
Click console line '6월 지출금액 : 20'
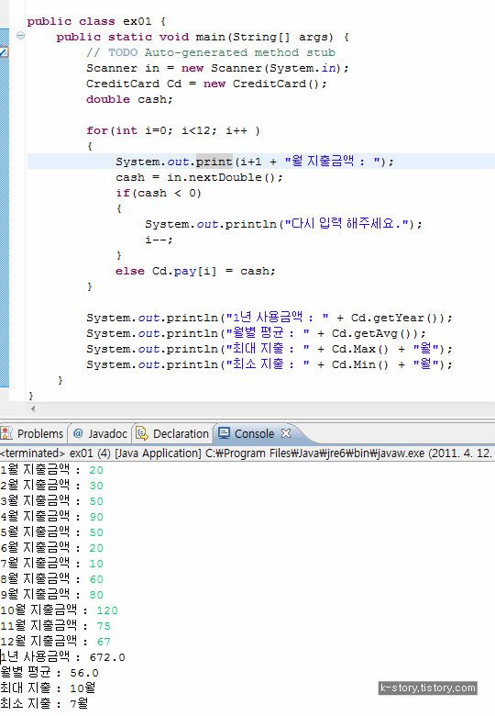pyautogui.click(x=52, y=547)
